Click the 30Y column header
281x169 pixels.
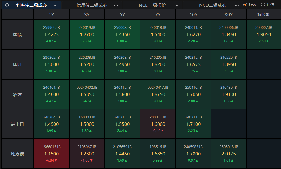coord(229,14)
